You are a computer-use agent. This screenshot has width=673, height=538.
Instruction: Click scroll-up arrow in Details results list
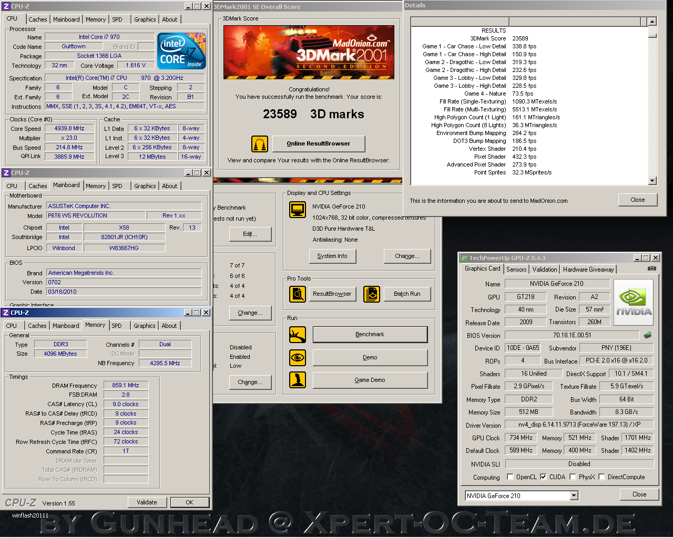(x=652, y=22)
